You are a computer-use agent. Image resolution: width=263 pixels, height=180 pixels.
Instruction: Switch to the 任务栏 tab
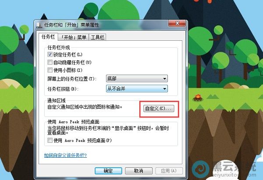[x=48, y=37]
